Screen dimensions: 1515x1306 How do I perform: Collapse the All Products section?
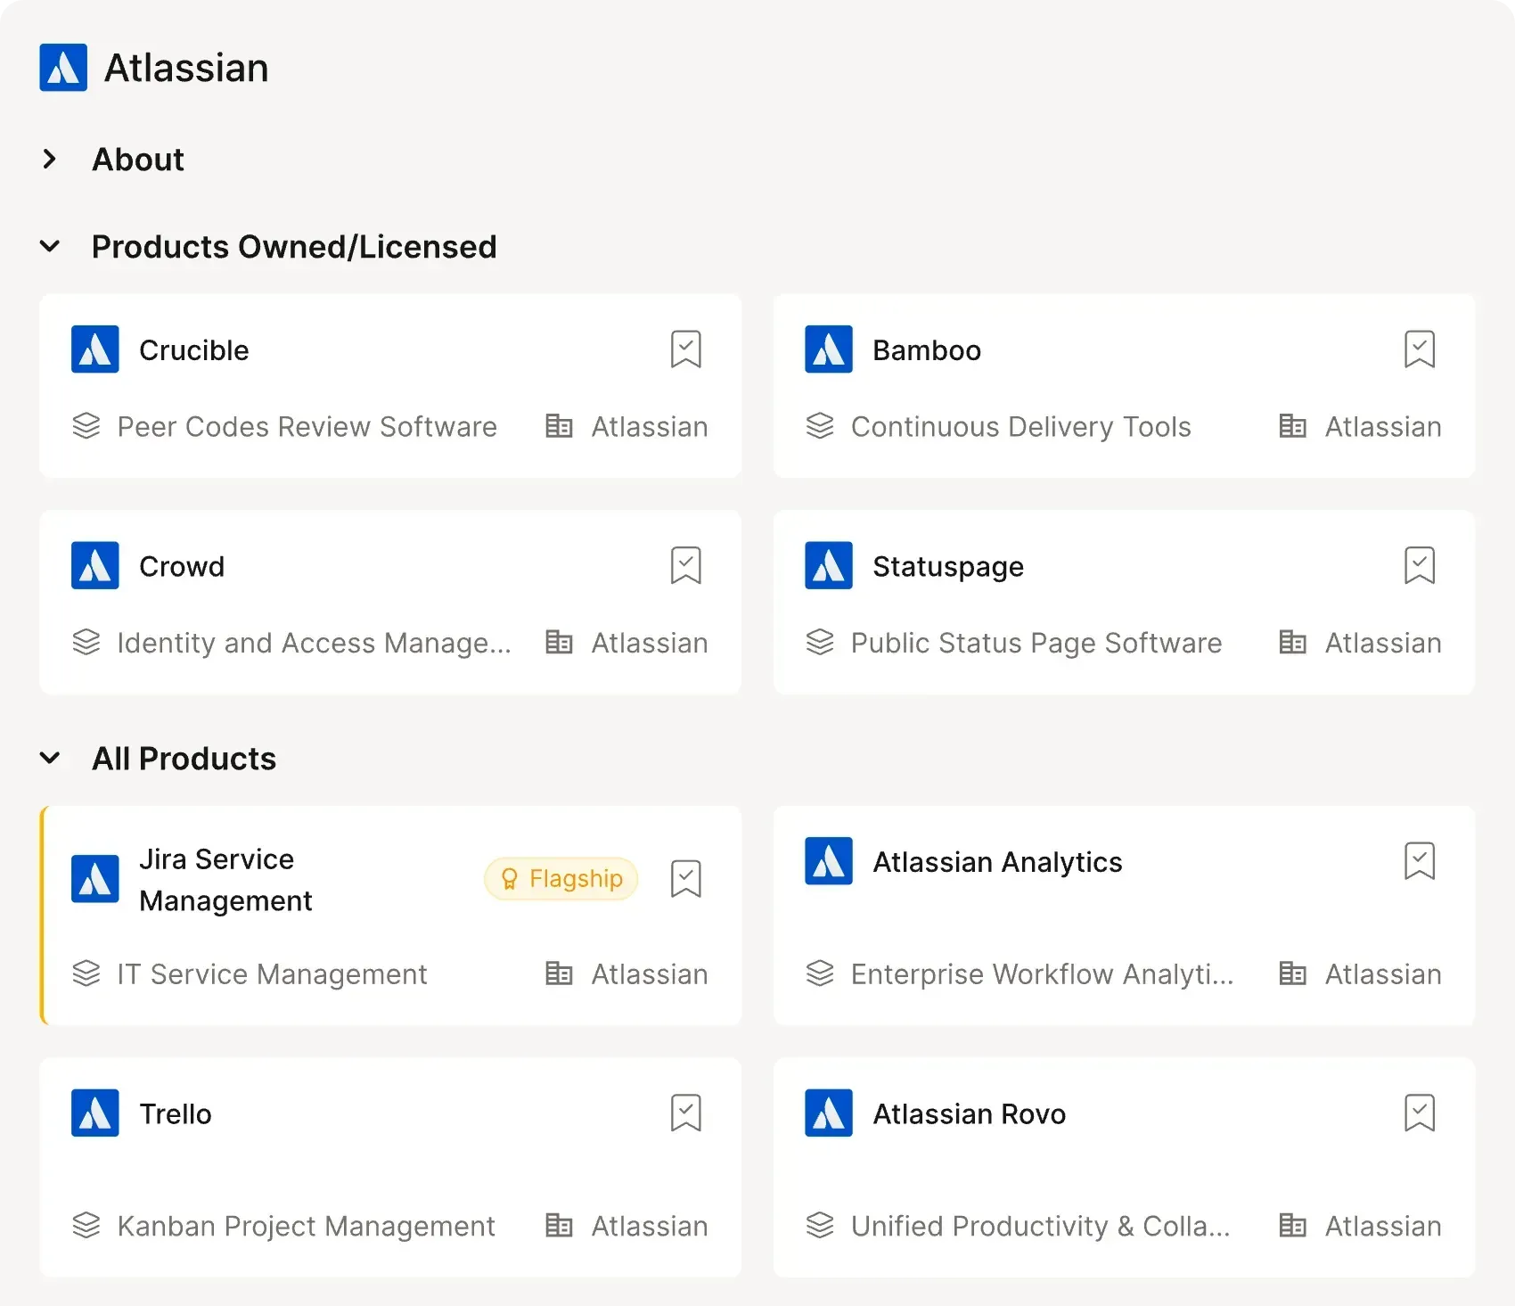click(50, 759)
